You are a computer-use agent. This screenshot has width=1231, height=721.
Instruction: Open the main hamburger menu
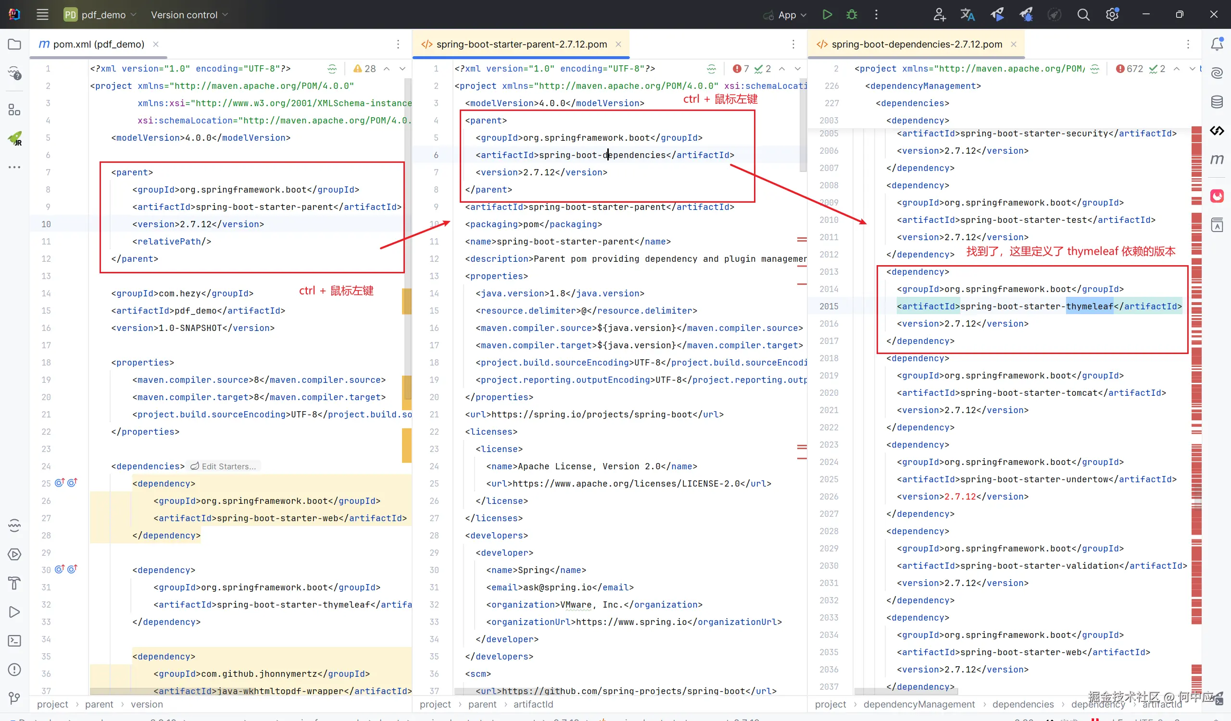(x=42, y=14)
